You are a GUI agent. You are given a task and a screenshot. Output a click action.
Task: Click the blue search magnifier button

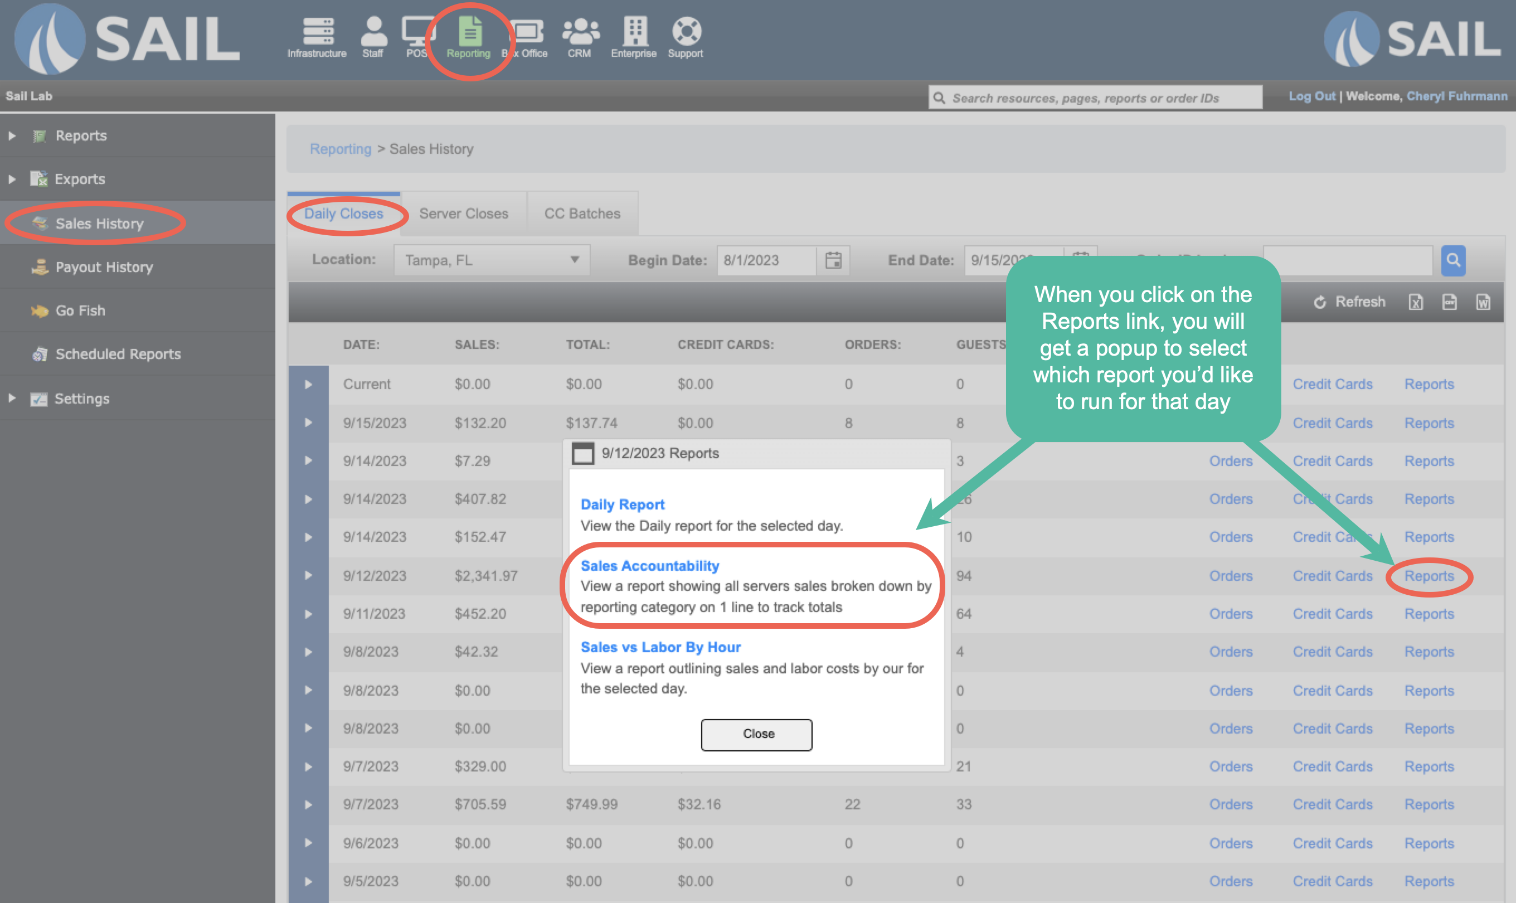(x=1452, y=260)
